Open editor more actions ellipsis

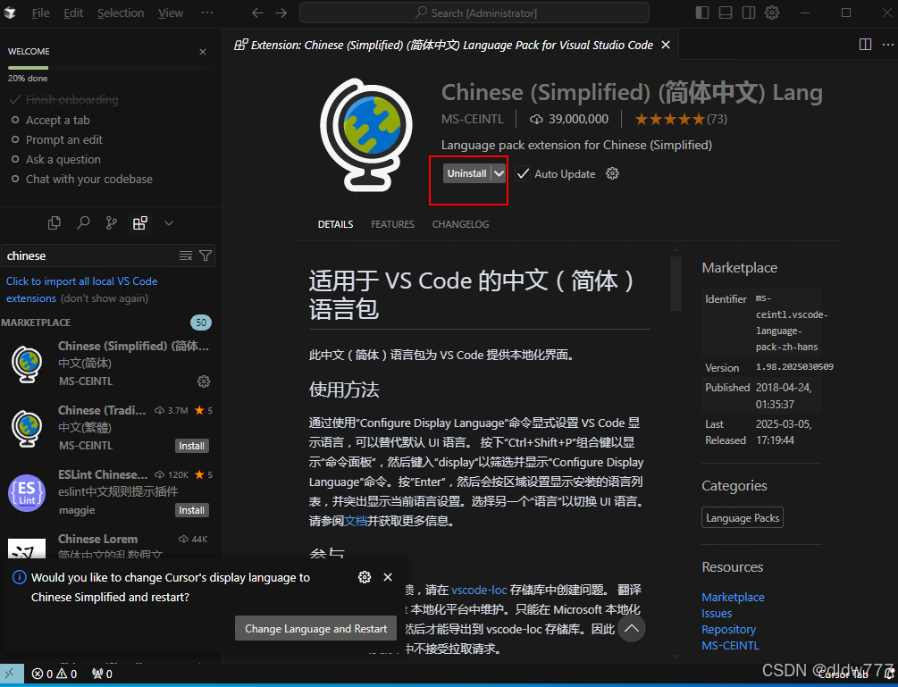pyautogui.click(x=887, y=45)
